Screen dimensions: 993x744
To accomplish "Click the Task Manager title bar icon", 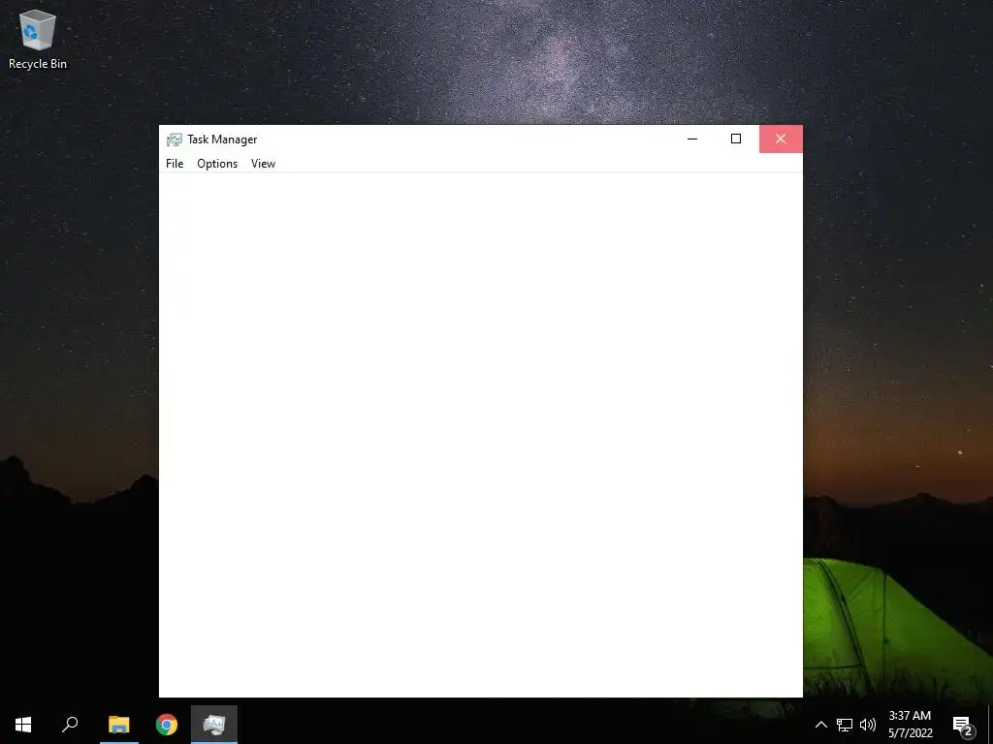I will point(175,139).
